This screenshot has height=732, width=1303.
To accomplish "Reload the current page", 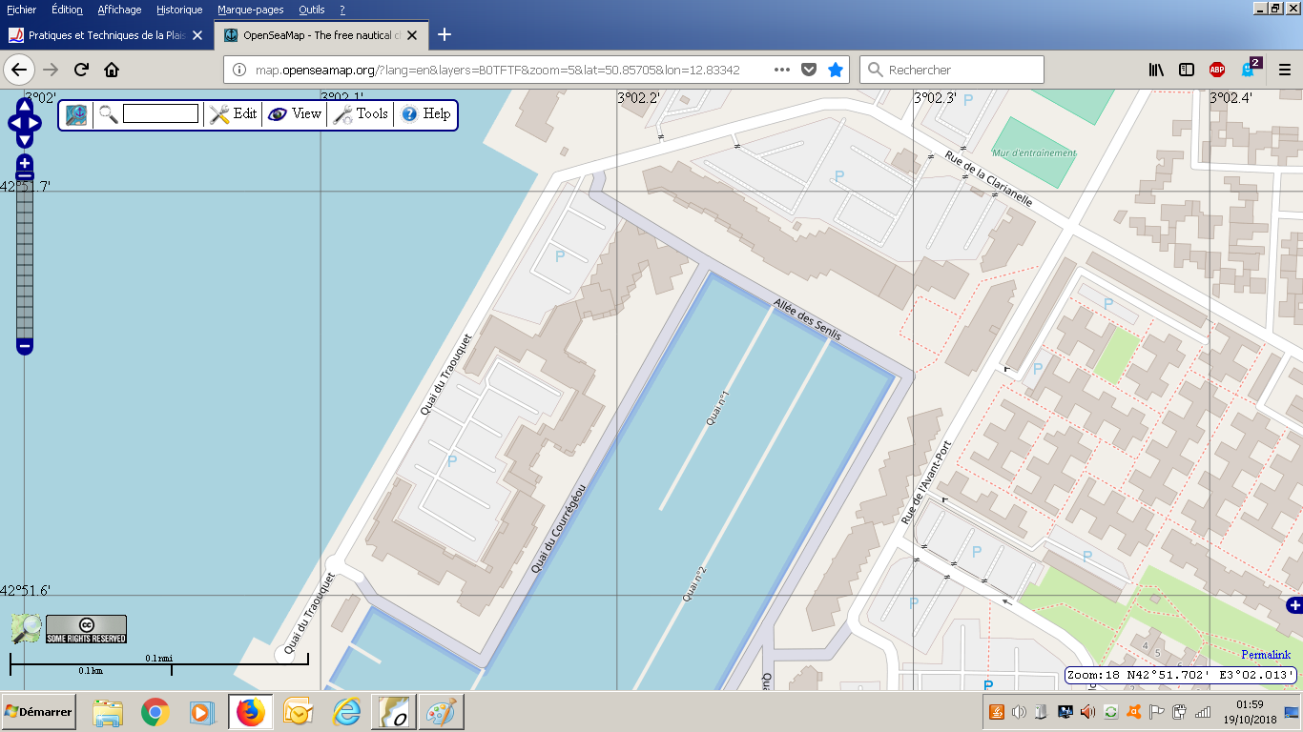I will 82,70.
